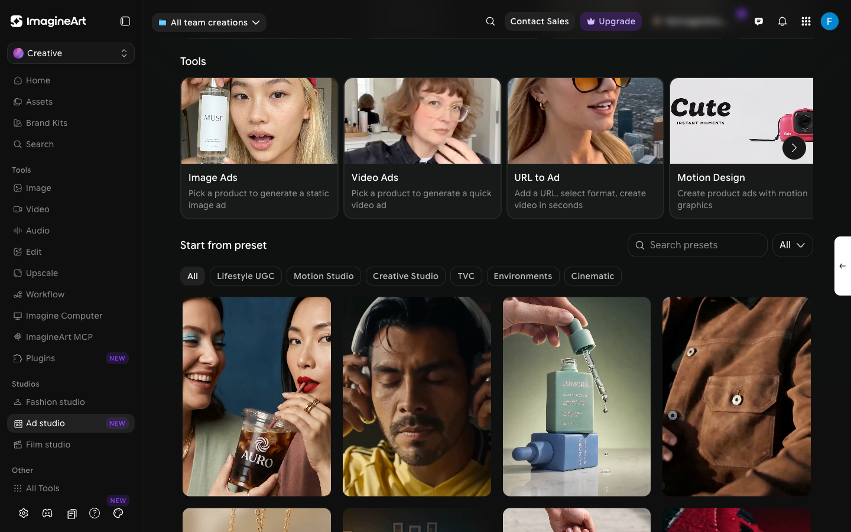
Task: Open the Image Ads tool card
Action: click(259, 148)
